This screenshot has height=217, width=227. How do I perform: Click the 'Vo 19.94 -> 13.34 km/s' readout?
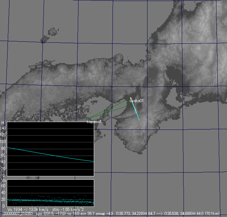tap(28, 210)
